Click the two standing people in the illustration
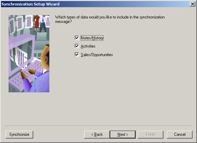Viewport: 197px width, 143px height. click(40, 24)
